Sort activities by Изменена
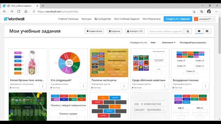The image size is (221, 124). click(169, 42)
